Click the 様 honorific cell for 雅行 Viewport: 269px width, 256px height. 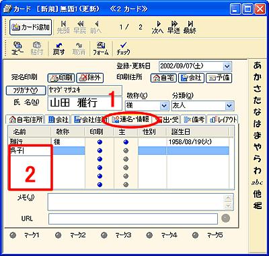68,142
